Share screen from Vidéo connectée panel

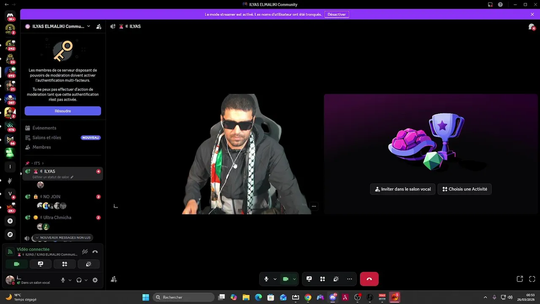tap(40, 264)
